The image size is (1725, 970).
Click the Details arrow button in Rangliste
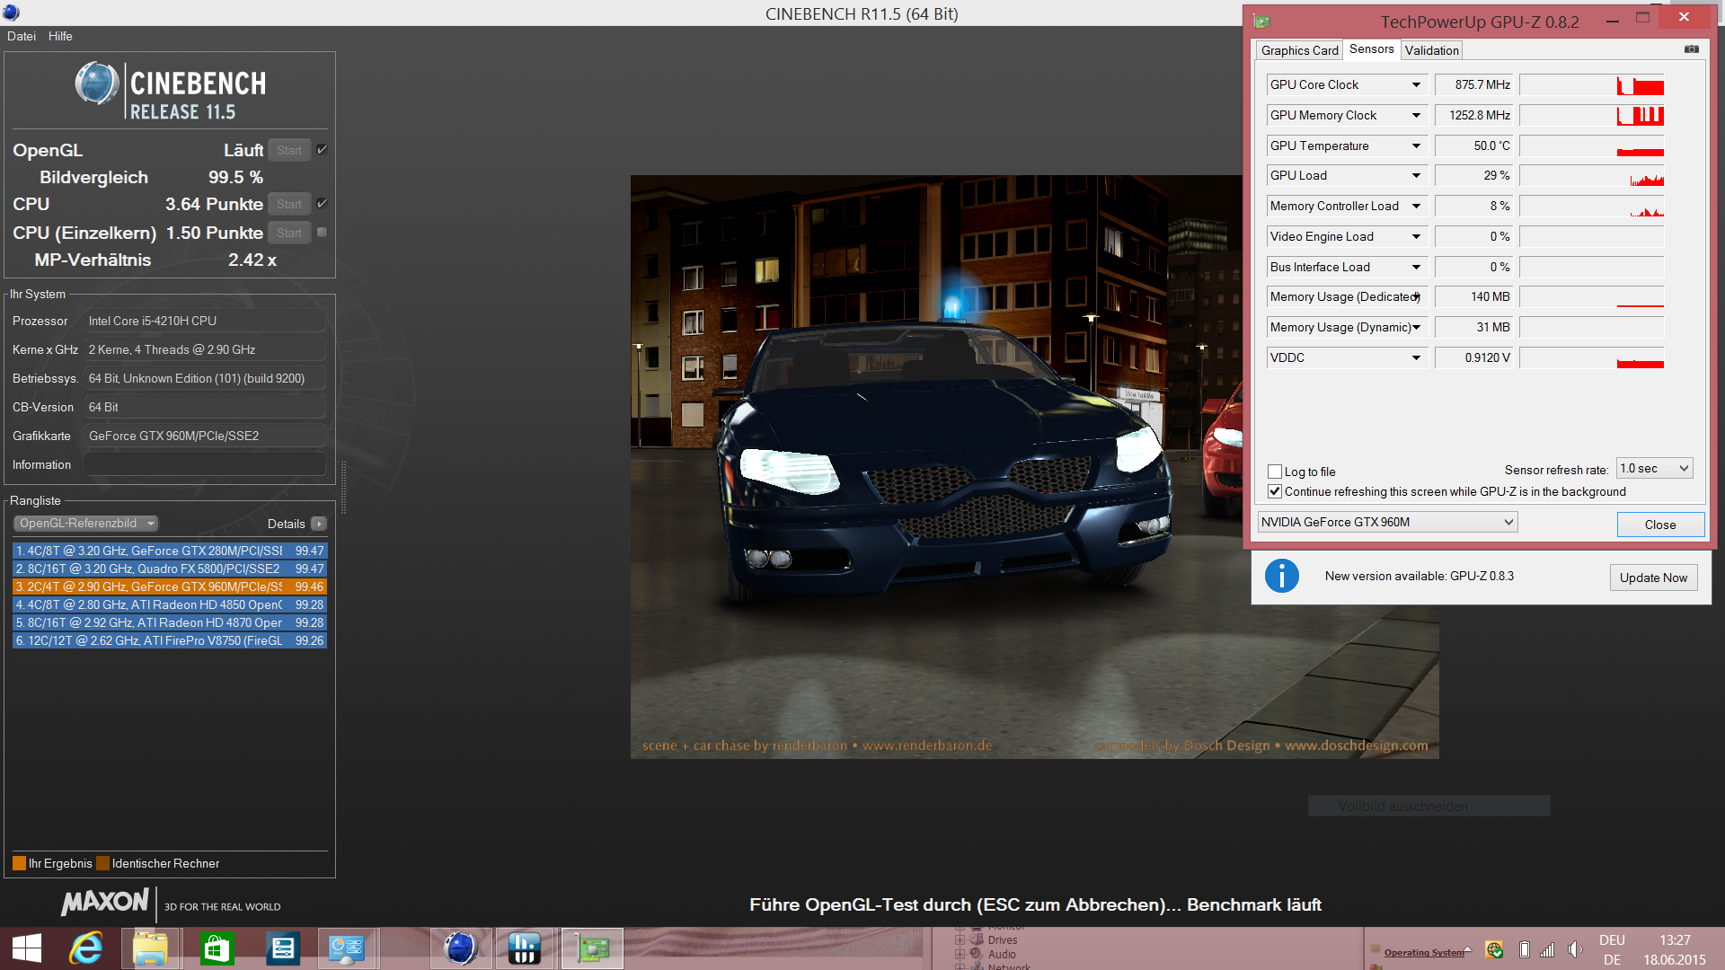319,524
